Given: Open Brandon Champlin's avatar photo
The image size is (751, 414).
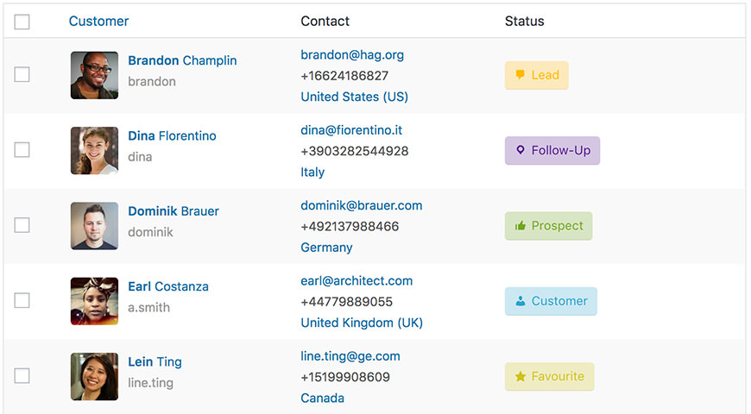Looking at the screenshot, I should click(x=94, y=75).
